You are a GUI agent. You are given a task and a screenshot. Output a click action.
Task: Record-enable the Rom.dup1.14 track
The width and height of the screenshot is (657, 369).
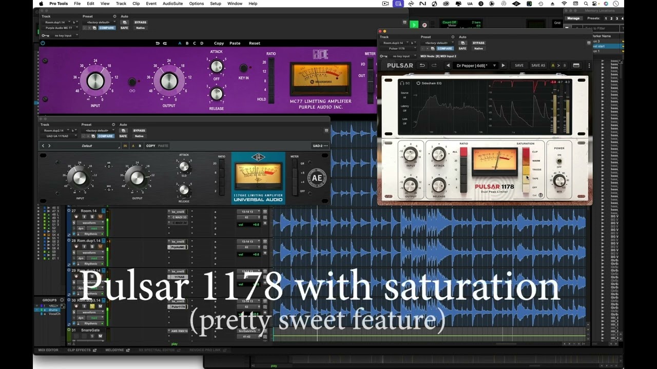click(76, 247)
